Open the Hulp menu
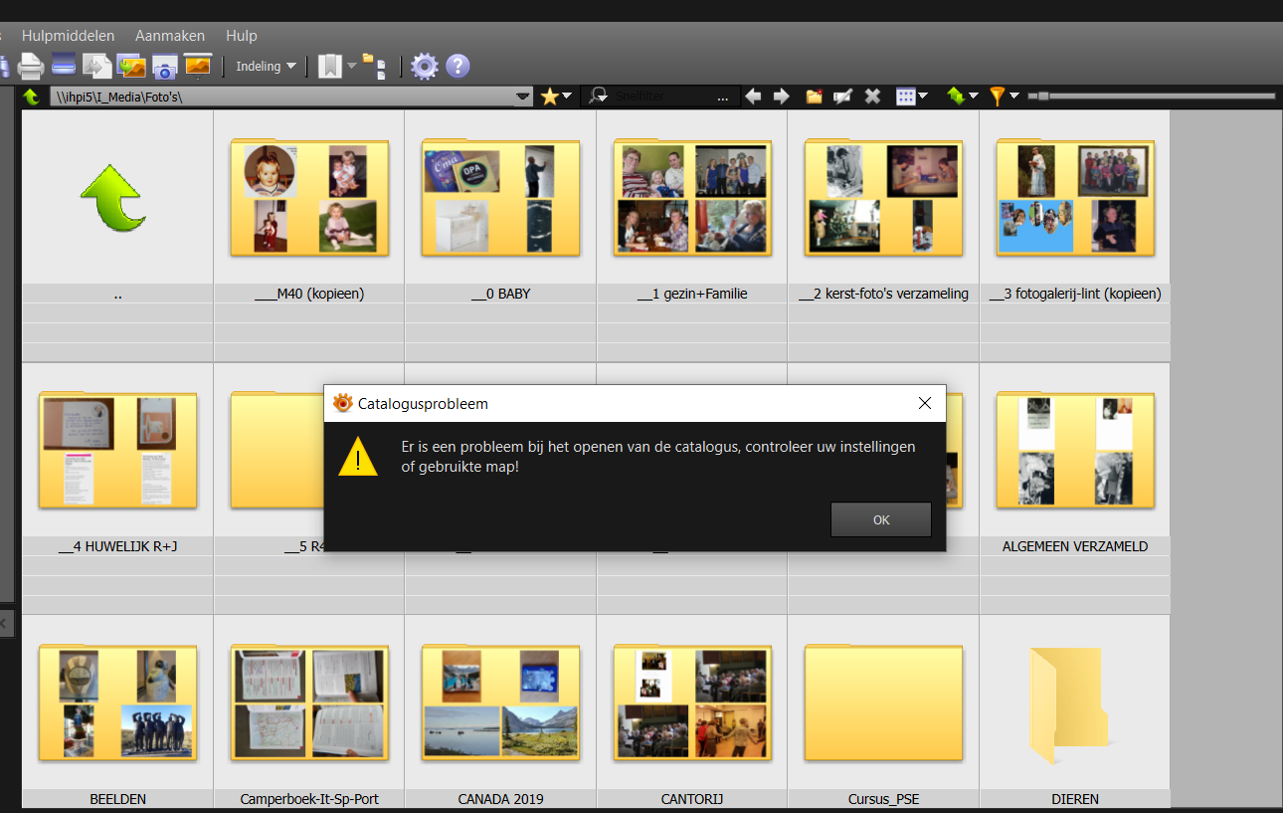This screenshot has height=813, width=1283. tap(242, 35)
